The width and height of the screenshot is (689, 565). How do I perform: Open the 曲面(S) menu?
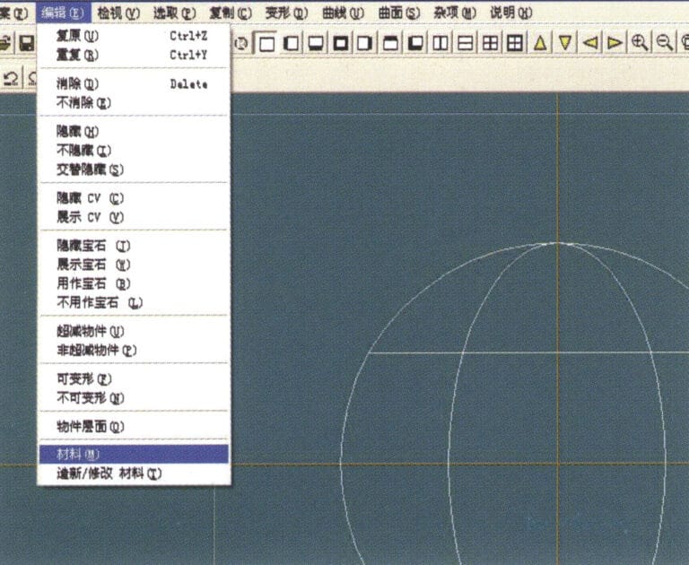pyautogui.click(x=399, y=13)
